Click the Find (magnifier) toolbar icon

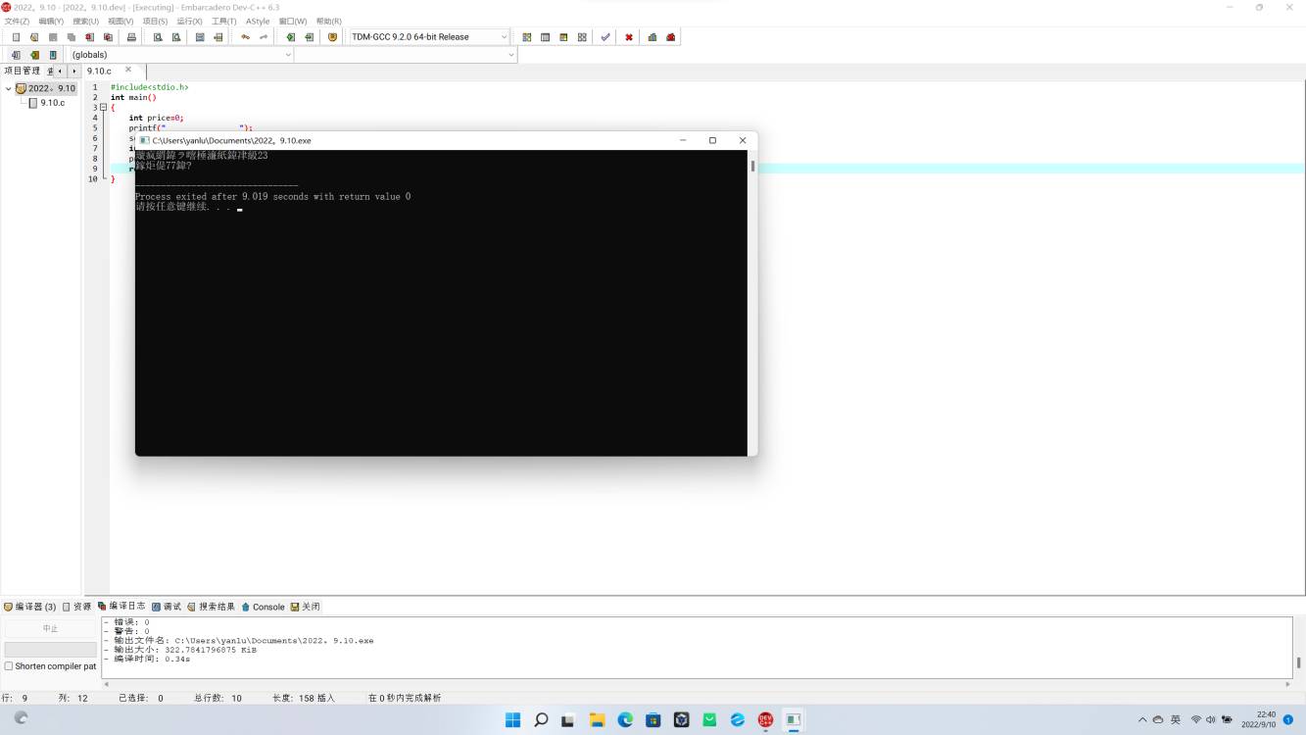pyautogui.click(x=158, y=37)
